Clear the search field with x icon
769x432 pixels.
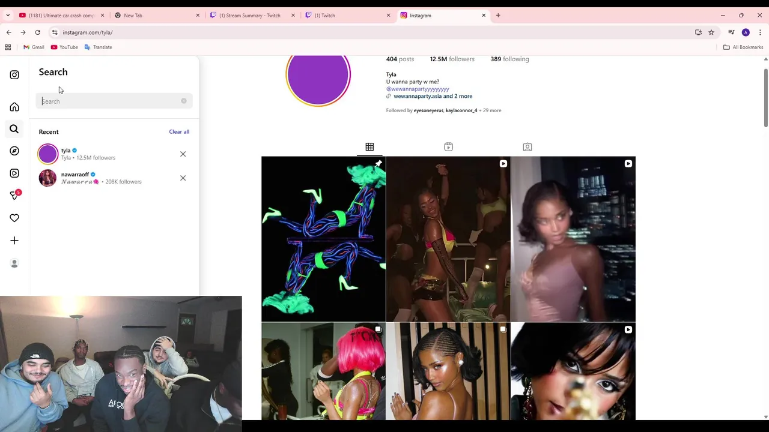(x=184, y=101)
